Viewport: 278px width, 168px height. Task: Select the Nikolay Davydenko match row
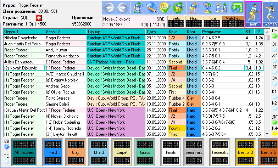[133, 38]
